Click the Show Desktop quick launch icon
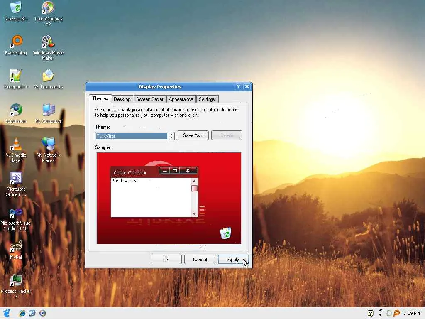This screenshot has width=425, height=319. tap(32, 313)
